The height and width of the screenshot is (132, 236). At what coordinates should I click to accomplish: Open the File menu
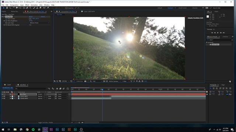[x=3, y=5]
